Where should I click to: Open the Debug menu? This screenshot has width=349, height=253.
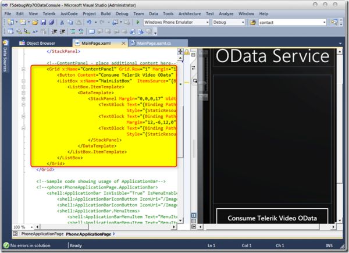(122, 13)
